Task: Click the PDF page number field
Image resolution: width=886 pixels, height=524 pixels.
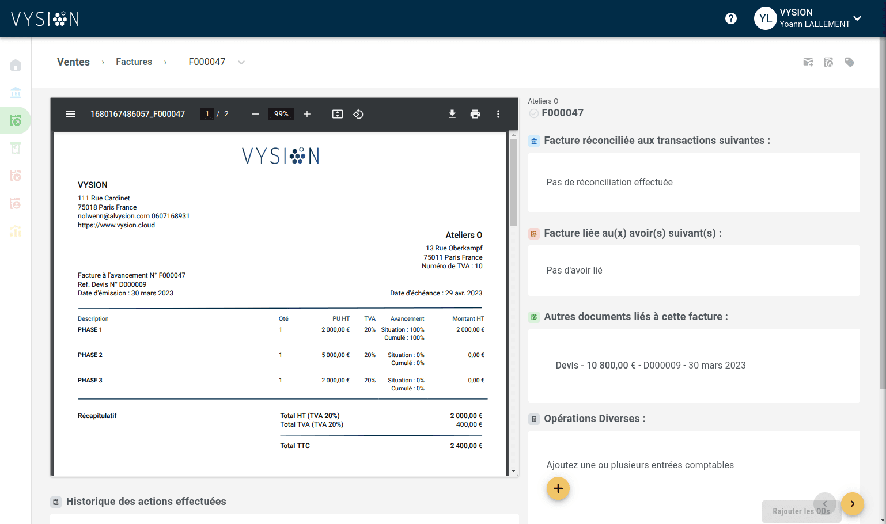Action: (x=207, y=114)
